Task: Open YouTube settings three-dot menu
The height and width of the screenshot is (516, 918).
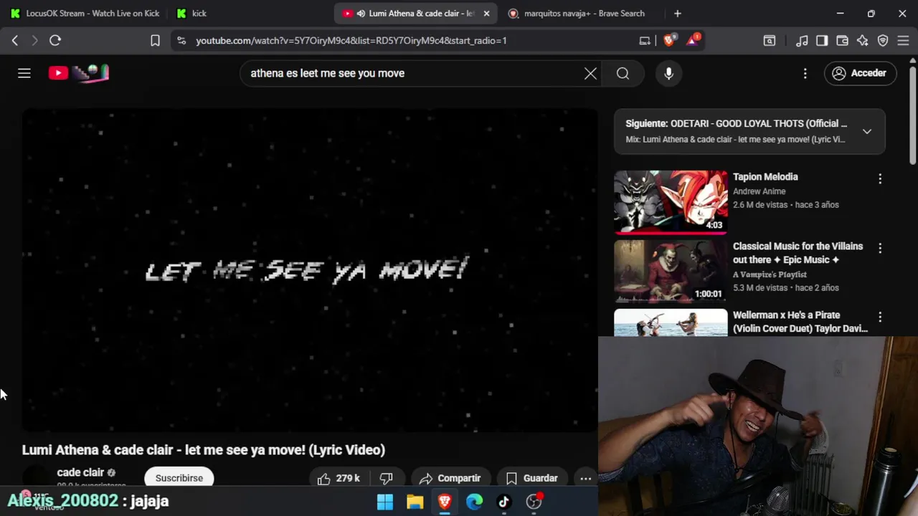Action: (805, 73)
